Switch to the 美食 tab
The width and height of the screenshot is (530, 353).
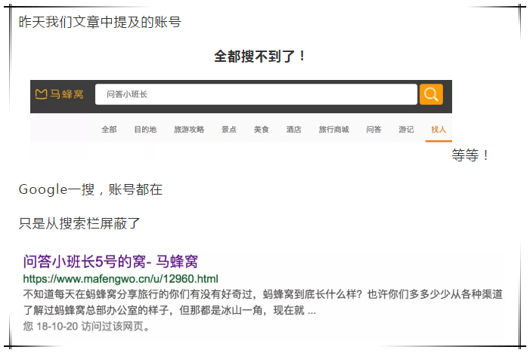pyautogui.click(x=262, y=130)
